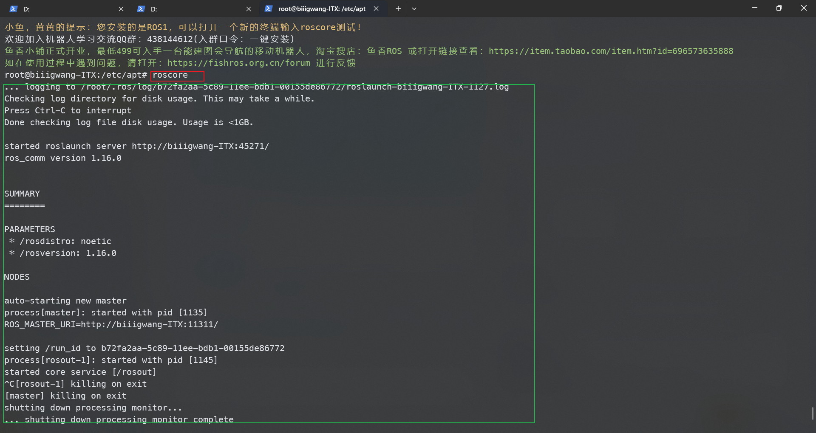
Task: Click the 'setting /run_id to' line
Action: coord(144,348)
